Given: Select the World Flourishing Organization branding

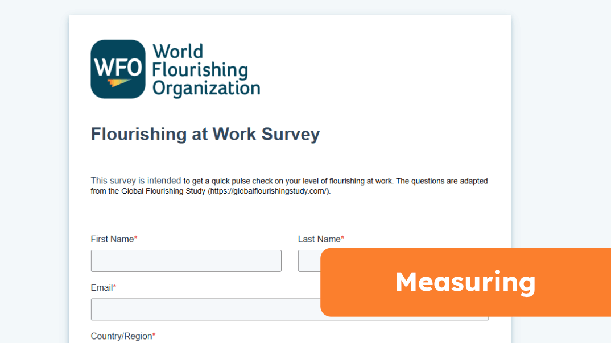Looking at the screenshot, I should click(175, 68).
